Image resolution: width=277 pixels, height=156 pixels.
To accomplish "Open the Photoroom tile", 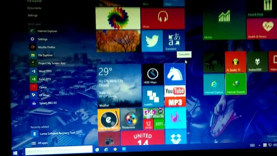I will (131, 119).
